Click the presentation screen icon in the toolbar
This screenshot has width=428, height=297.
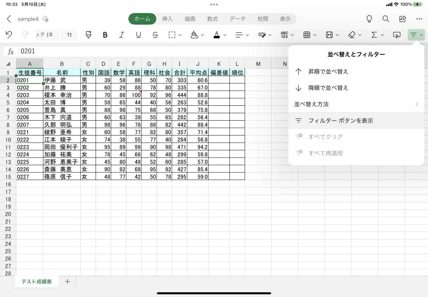(396, 35)
